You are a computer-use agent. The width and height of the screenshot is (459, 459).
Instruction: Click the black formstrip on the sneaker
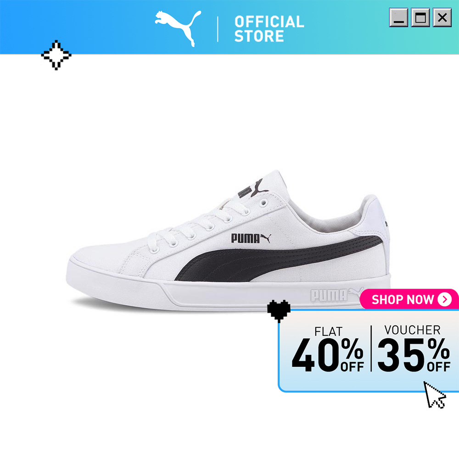click(278, 258)
